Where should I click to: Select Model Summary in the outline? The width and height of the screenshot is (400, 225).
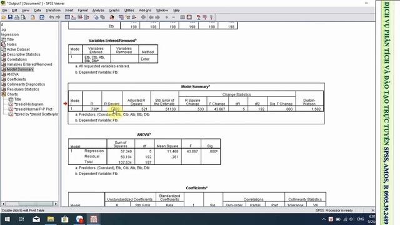point(20,69)
